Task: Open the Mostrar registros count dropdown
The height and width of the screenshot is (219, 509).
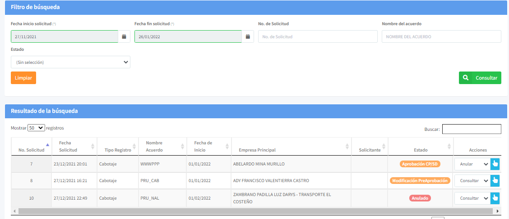Action: coord(36,128)
